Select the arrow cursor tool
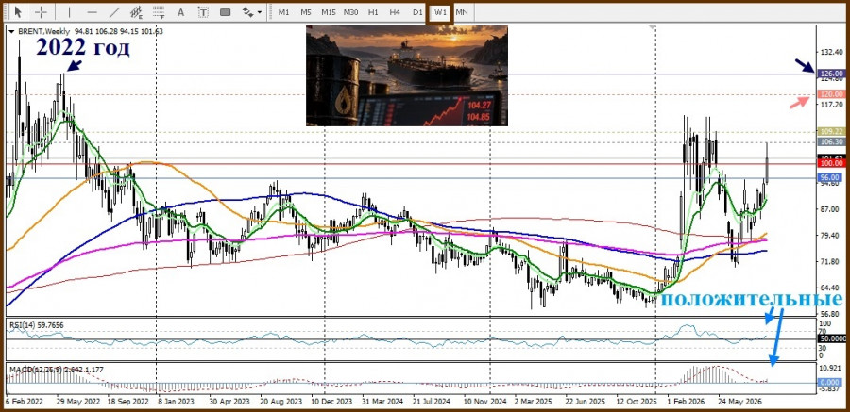Image resolution: width=850 pixels, height=412 pixels. (19, 12)
